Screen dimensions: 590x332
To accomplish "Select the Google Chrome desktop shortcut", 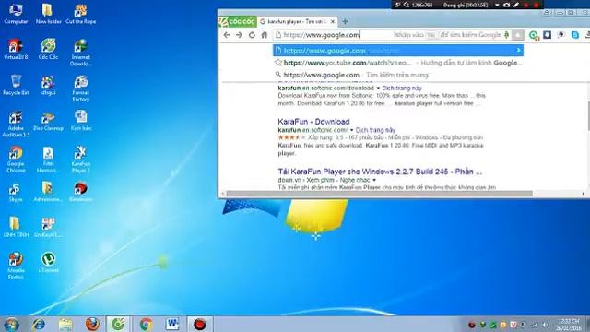I will pyautogui.click(x=16, y=160).
